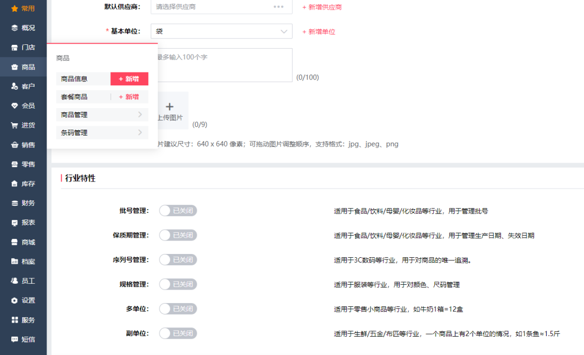Click the 报表 sidebar icon
The width and height of the screenshot is (584, 355).
click(x=23, y=222)
